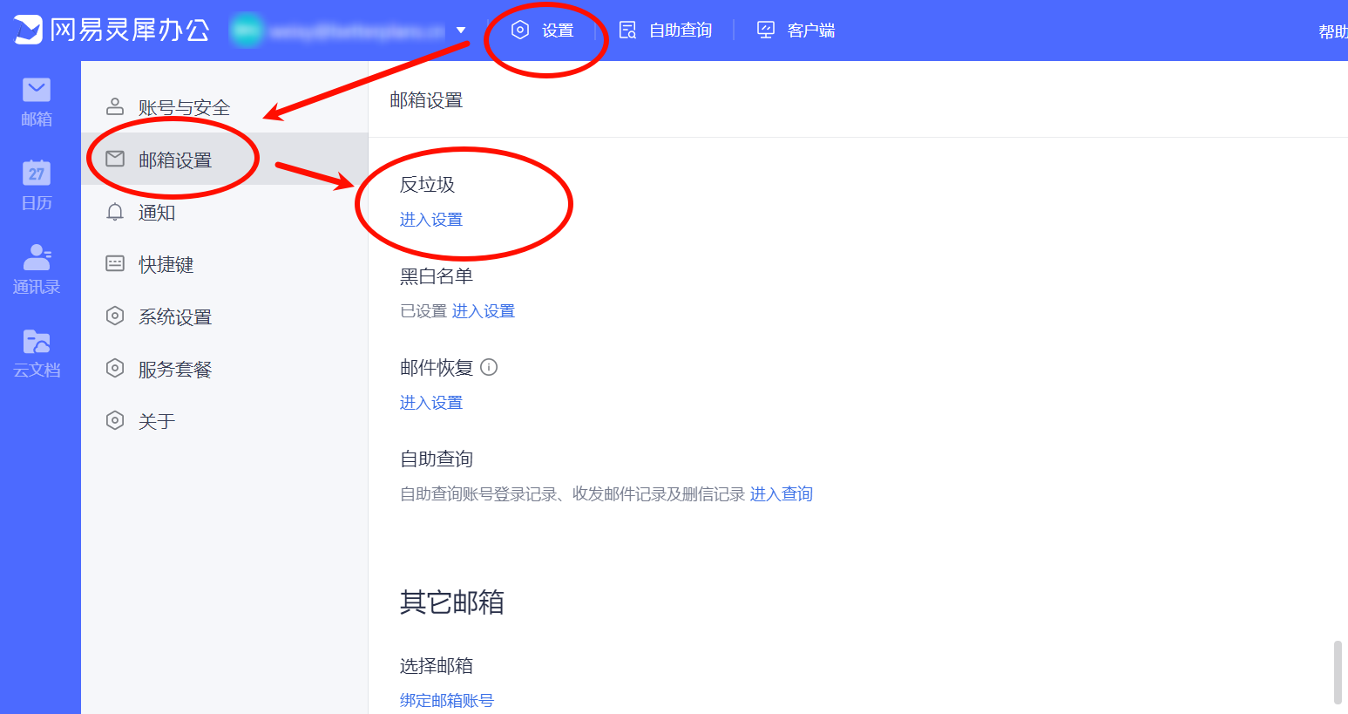This screenshot has width=1348, height=714.
Task: Click the 设置 hexagon icon in top bar
Action: (x=520, y=31)
